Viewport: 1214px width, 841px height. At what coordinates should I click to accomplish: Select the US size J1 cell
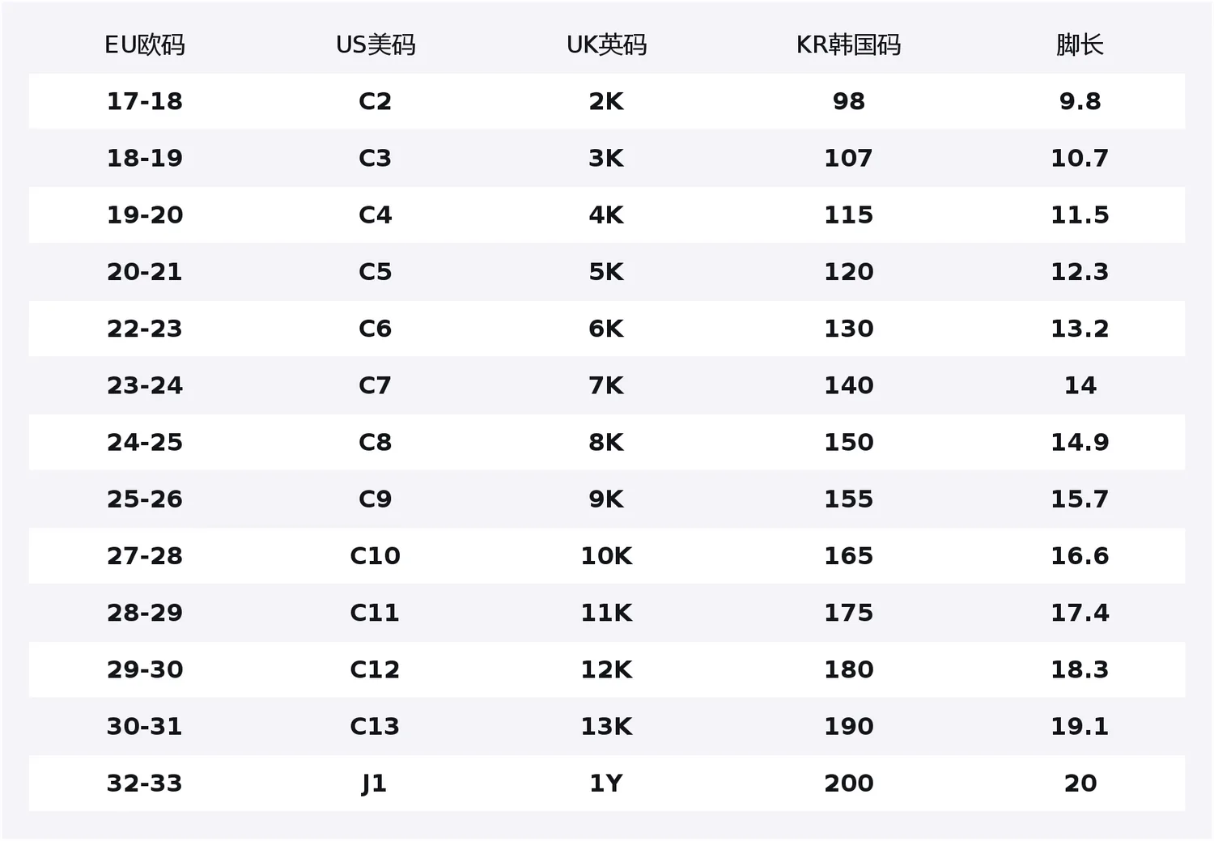(375, 783)
